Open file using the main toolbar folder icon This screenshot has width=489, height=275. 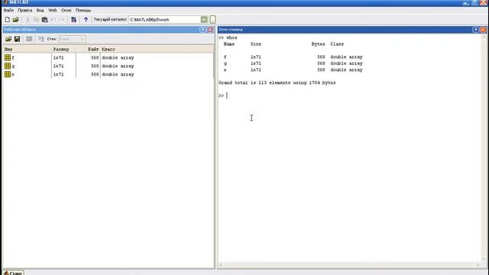[16, 20]
